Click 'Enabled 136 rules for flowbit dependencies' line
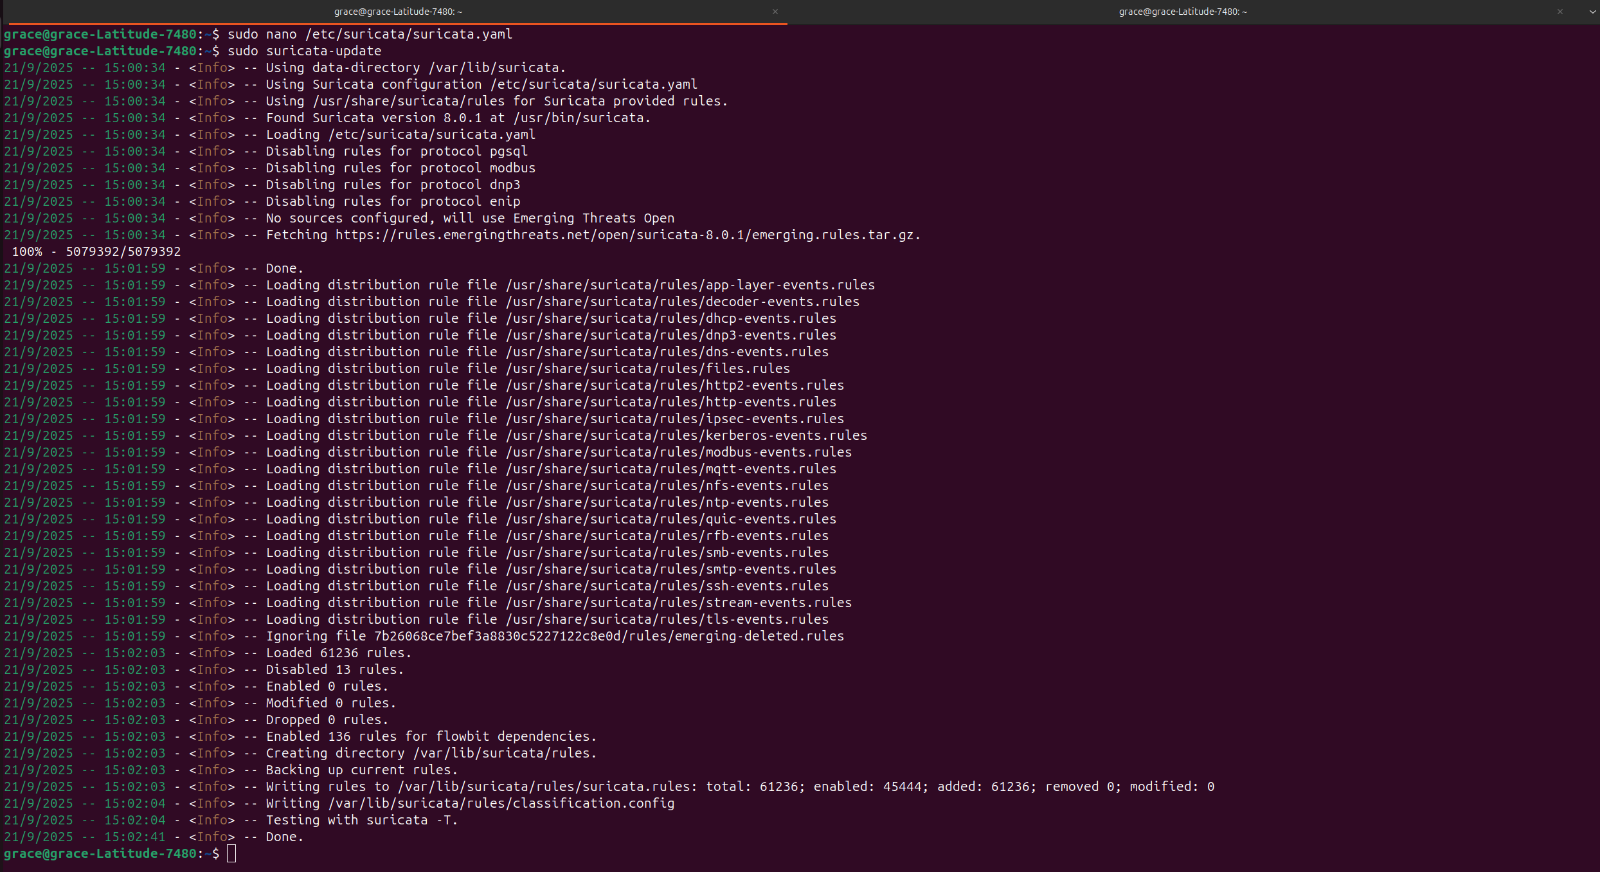The image size is (1600, 872). click(431, 736)
